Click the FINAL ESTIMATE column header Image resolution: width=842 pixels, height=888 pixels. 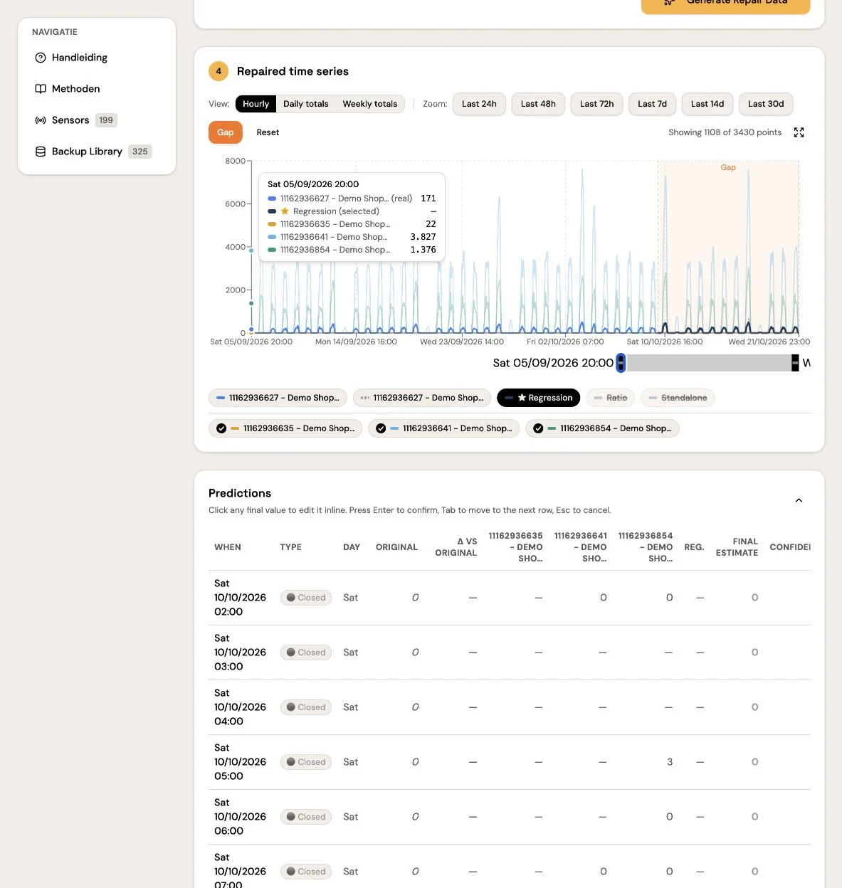coord(737,547)
